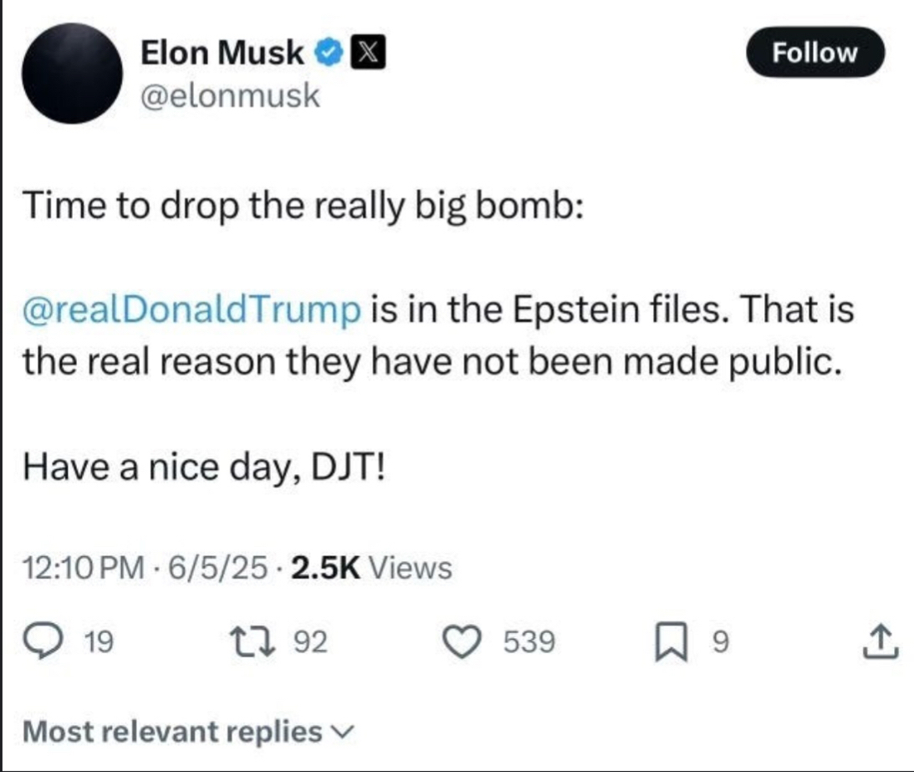Click the blue verified checkmark badge

pyautogui.click(x=327, y=54)
